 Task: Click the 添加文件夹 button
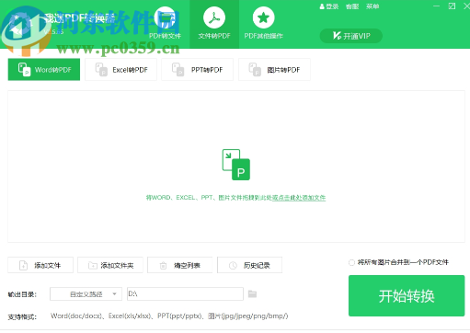coord(110,265)
